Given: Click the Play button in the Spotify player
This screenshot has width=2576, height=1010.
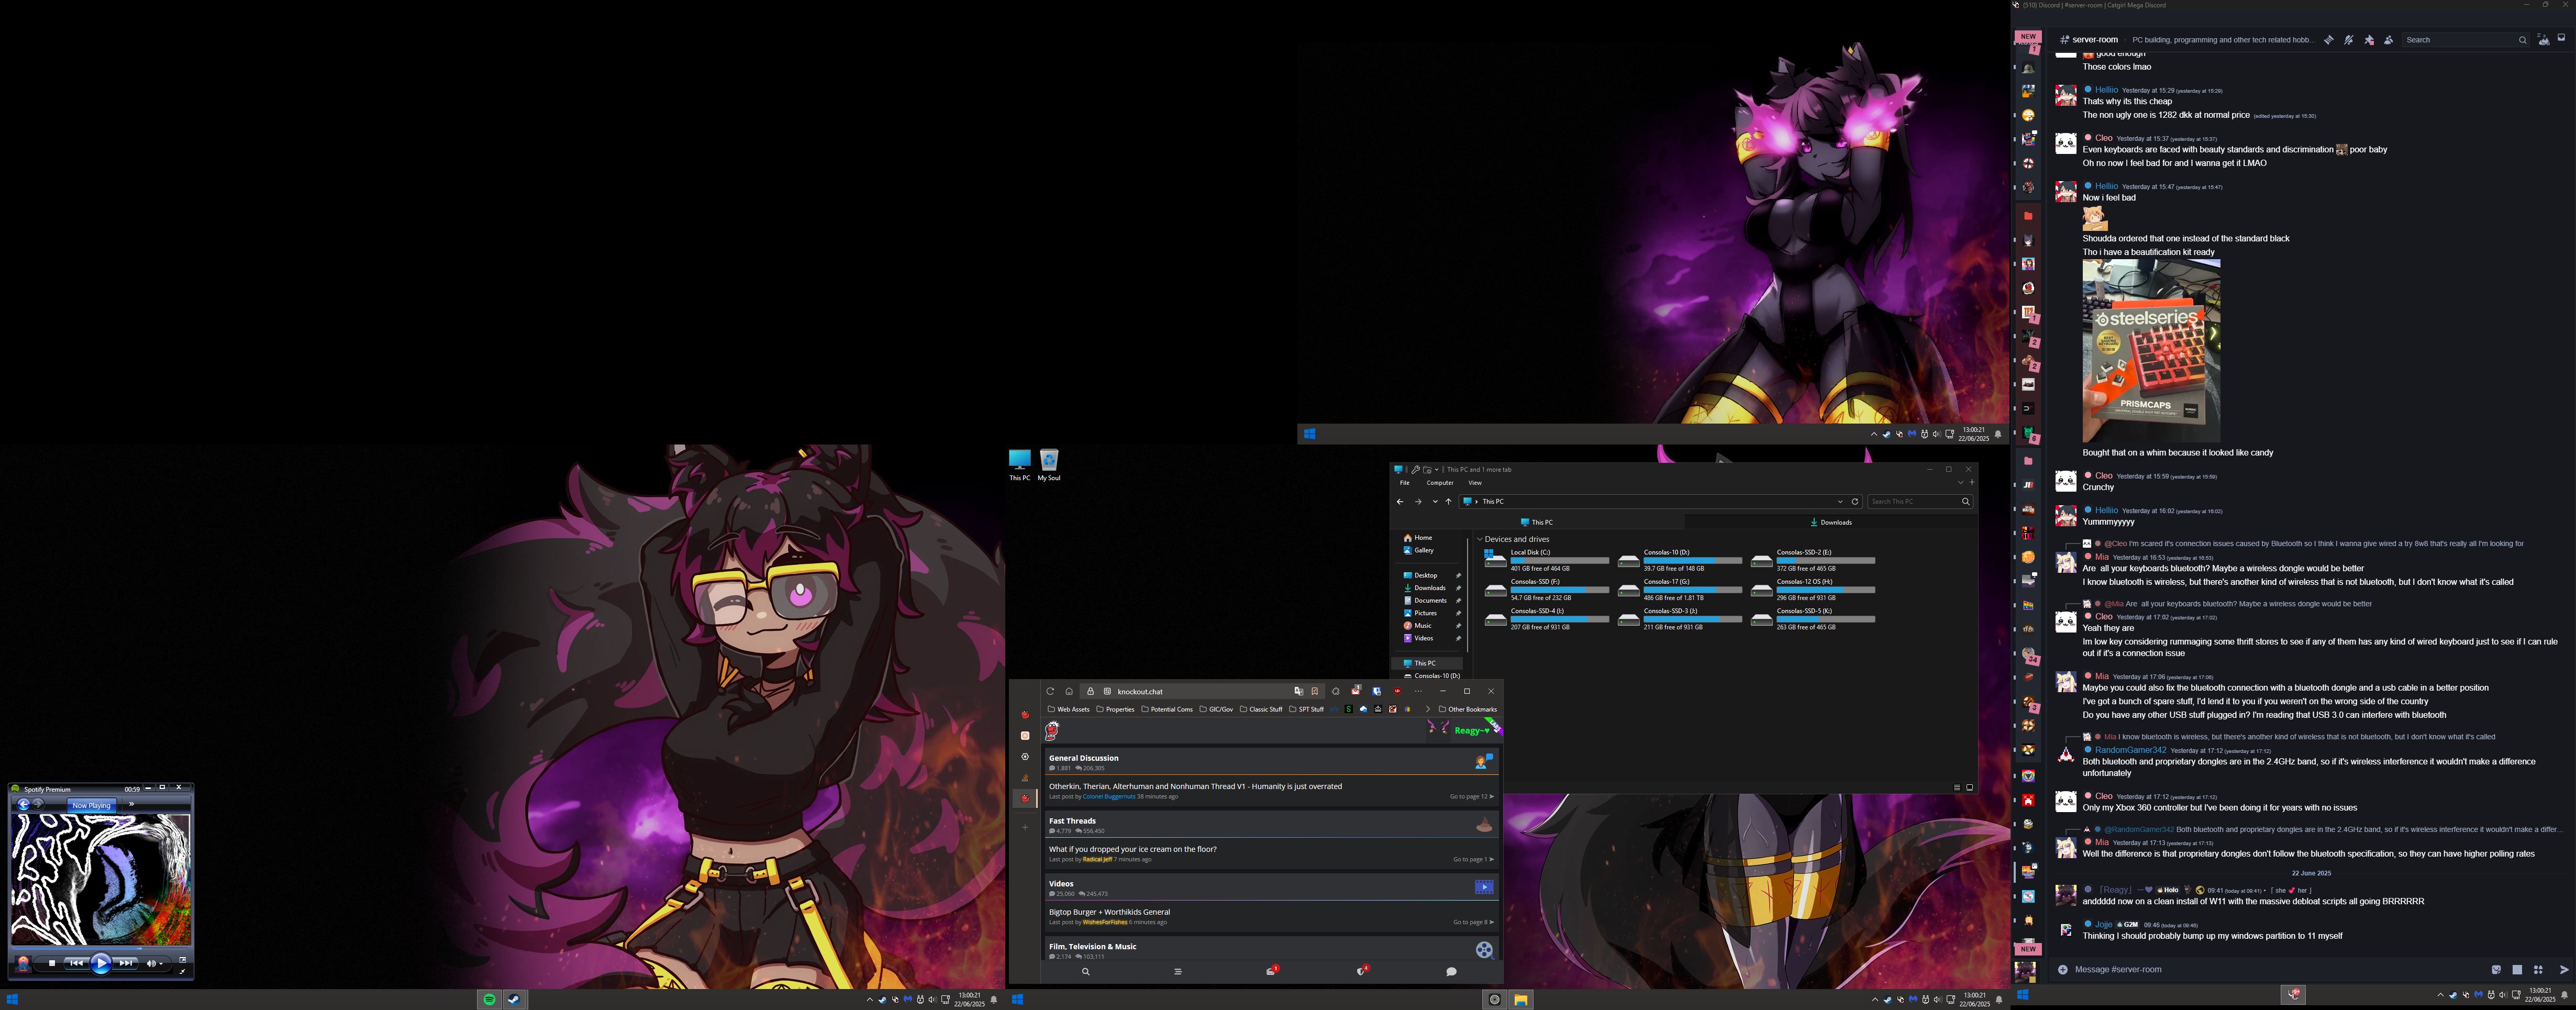Looking at the screenshot, I should point(101,963).
